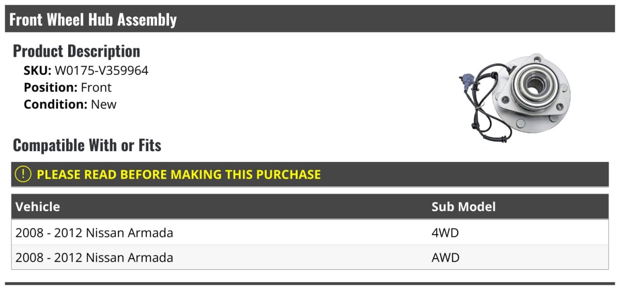620x290 pixels.
Task: Click the Position label
Action: coord(50,87)
